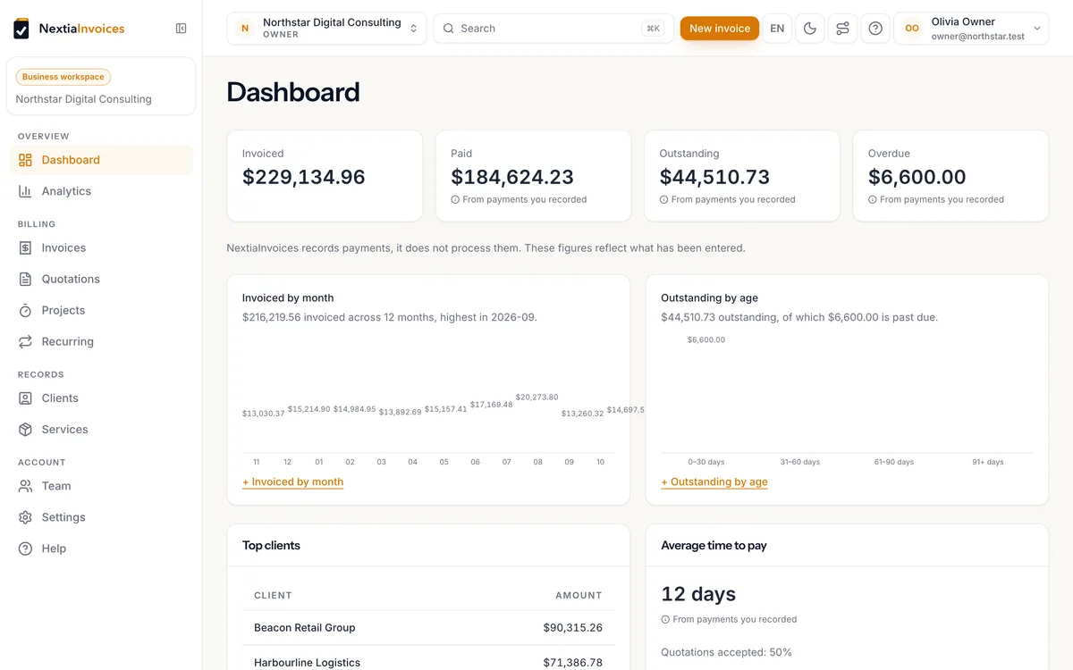The image size is (1073, 670).
Task: Open Clients from the sidebar
Action: 101,398
